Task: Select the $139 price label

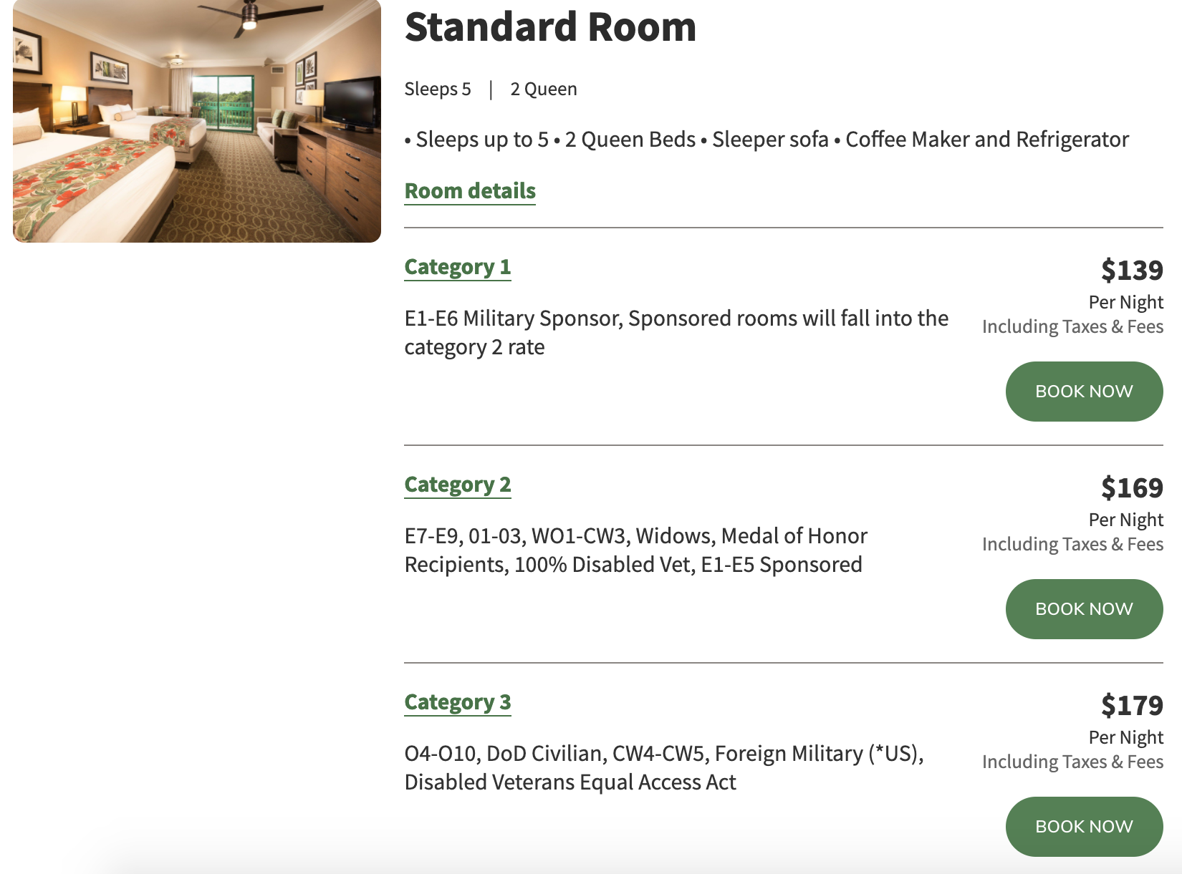Action: tap(1132, 270)
